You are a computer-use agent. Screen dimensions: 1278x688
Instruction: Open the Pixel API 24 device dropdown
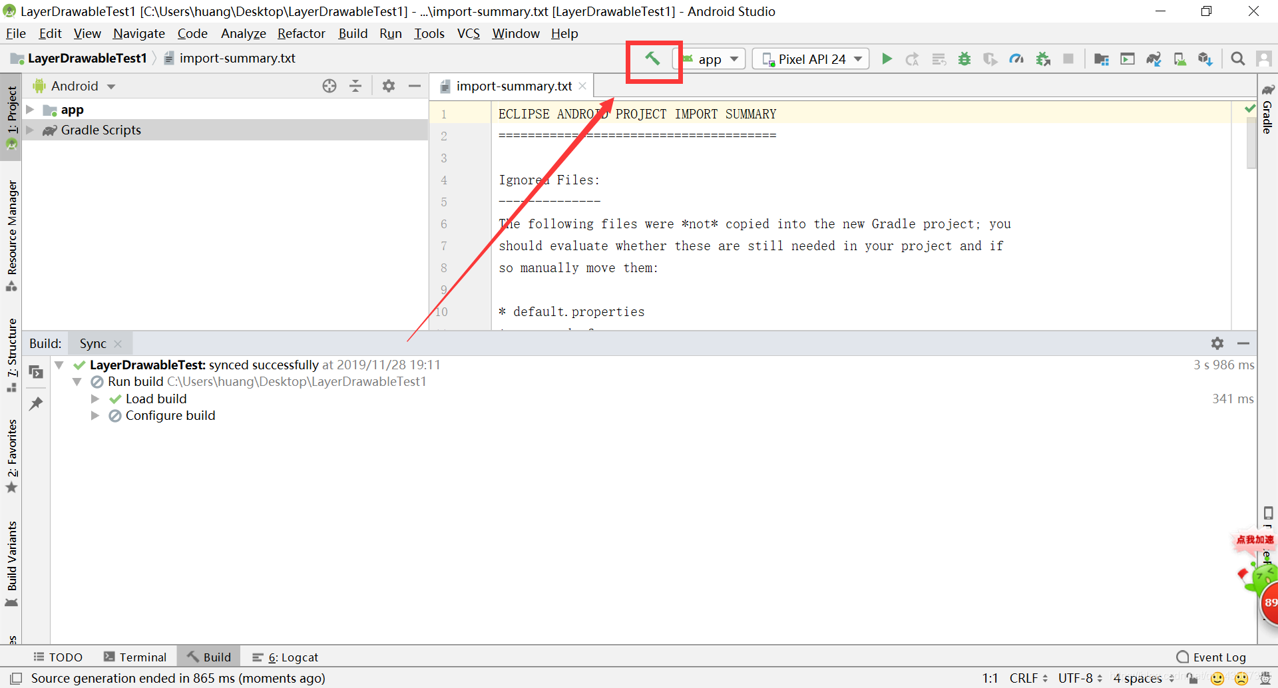coord(810,59)
